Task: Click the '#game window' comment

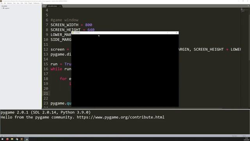Action: tap(64, 20)
